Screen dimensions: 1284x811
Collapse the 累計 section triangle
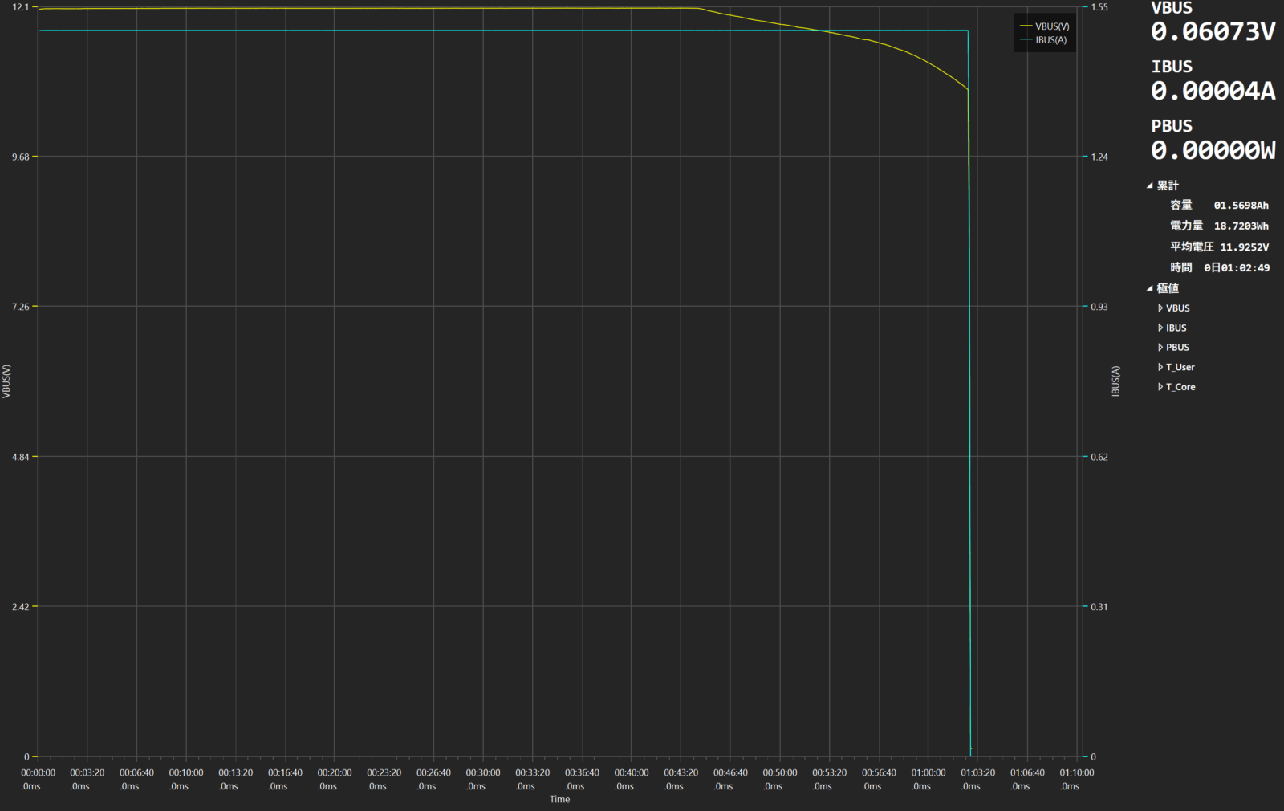click(x=1150, y=185)
